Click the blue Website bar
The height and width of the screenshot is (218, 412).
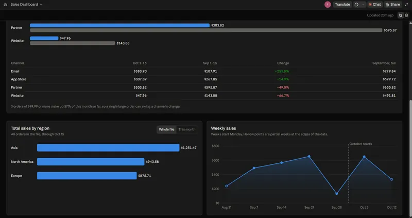coord(44,38)
